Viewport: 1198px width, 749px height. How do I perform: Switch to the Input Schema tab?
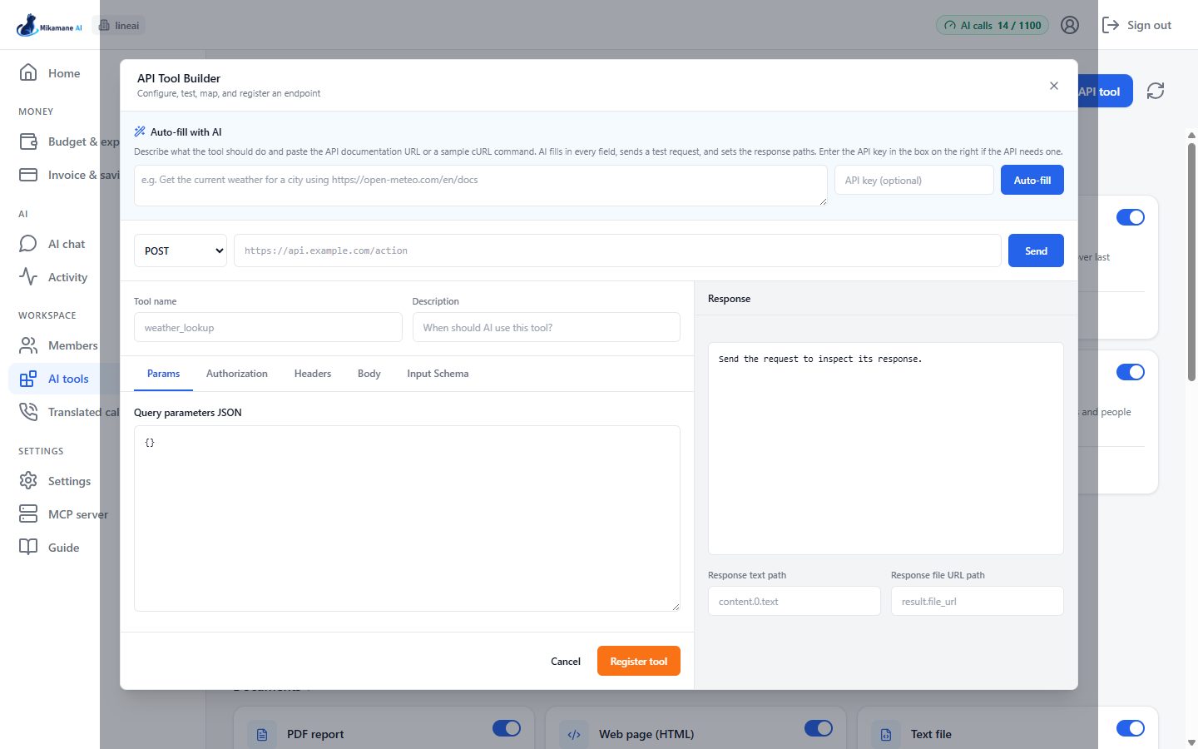[x=438, y=374]
